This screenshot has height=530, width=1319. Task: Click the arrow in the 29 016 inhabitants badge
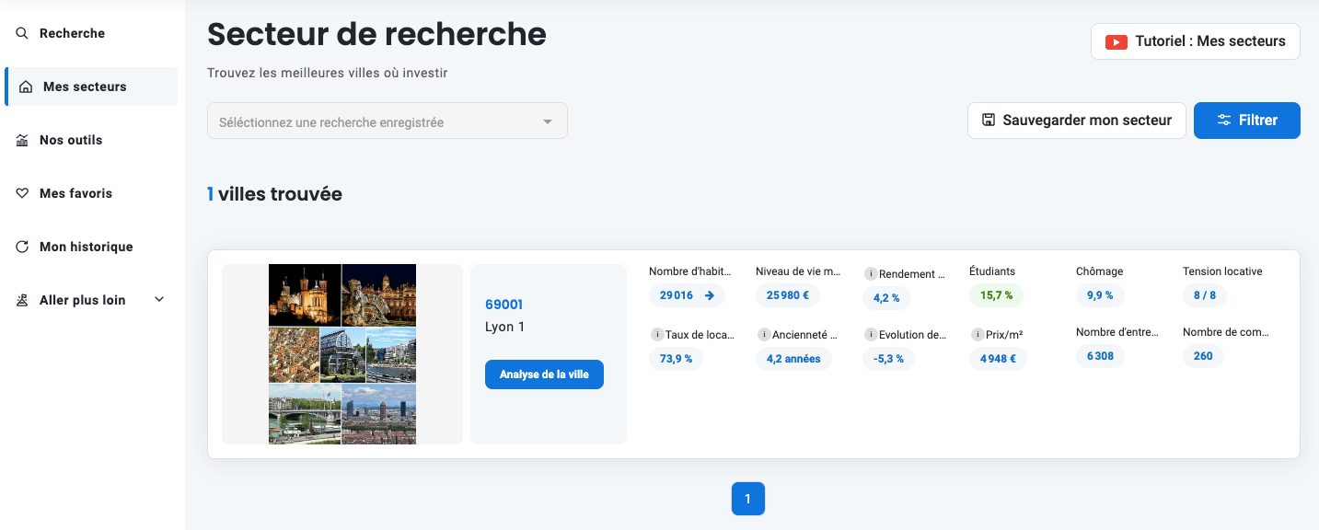[709, 295]
